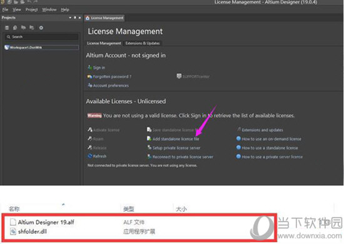Click into the Projects Search field

(x=41, y=37)
